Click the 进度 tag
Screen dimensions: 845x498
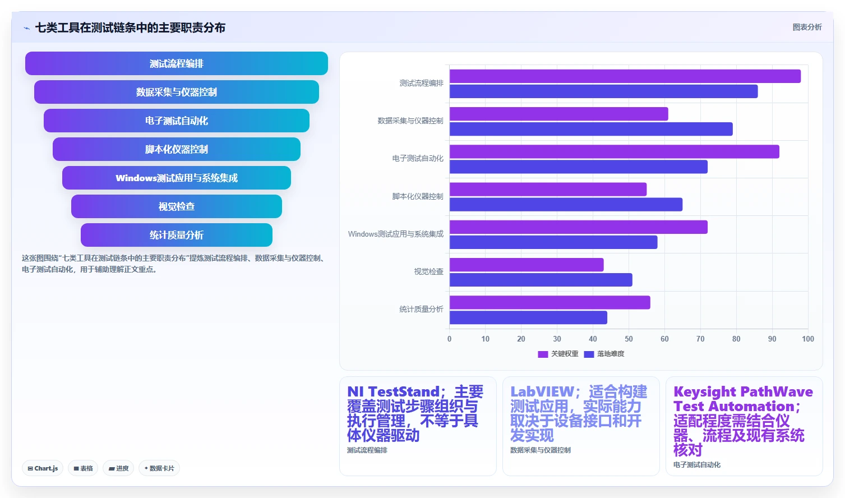118,468
